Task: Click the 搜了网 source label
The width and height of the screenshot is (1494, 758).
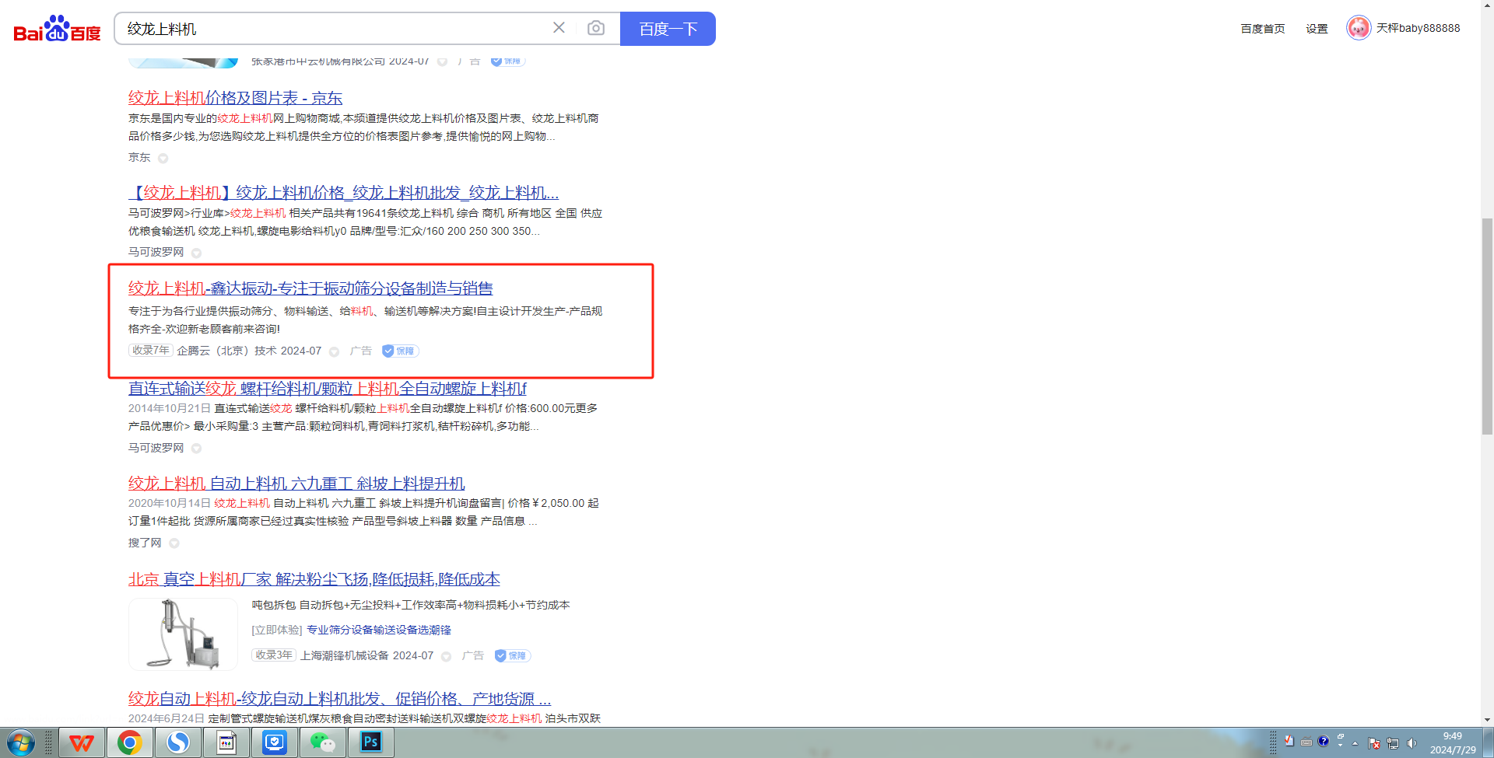Action: (145, 543)
